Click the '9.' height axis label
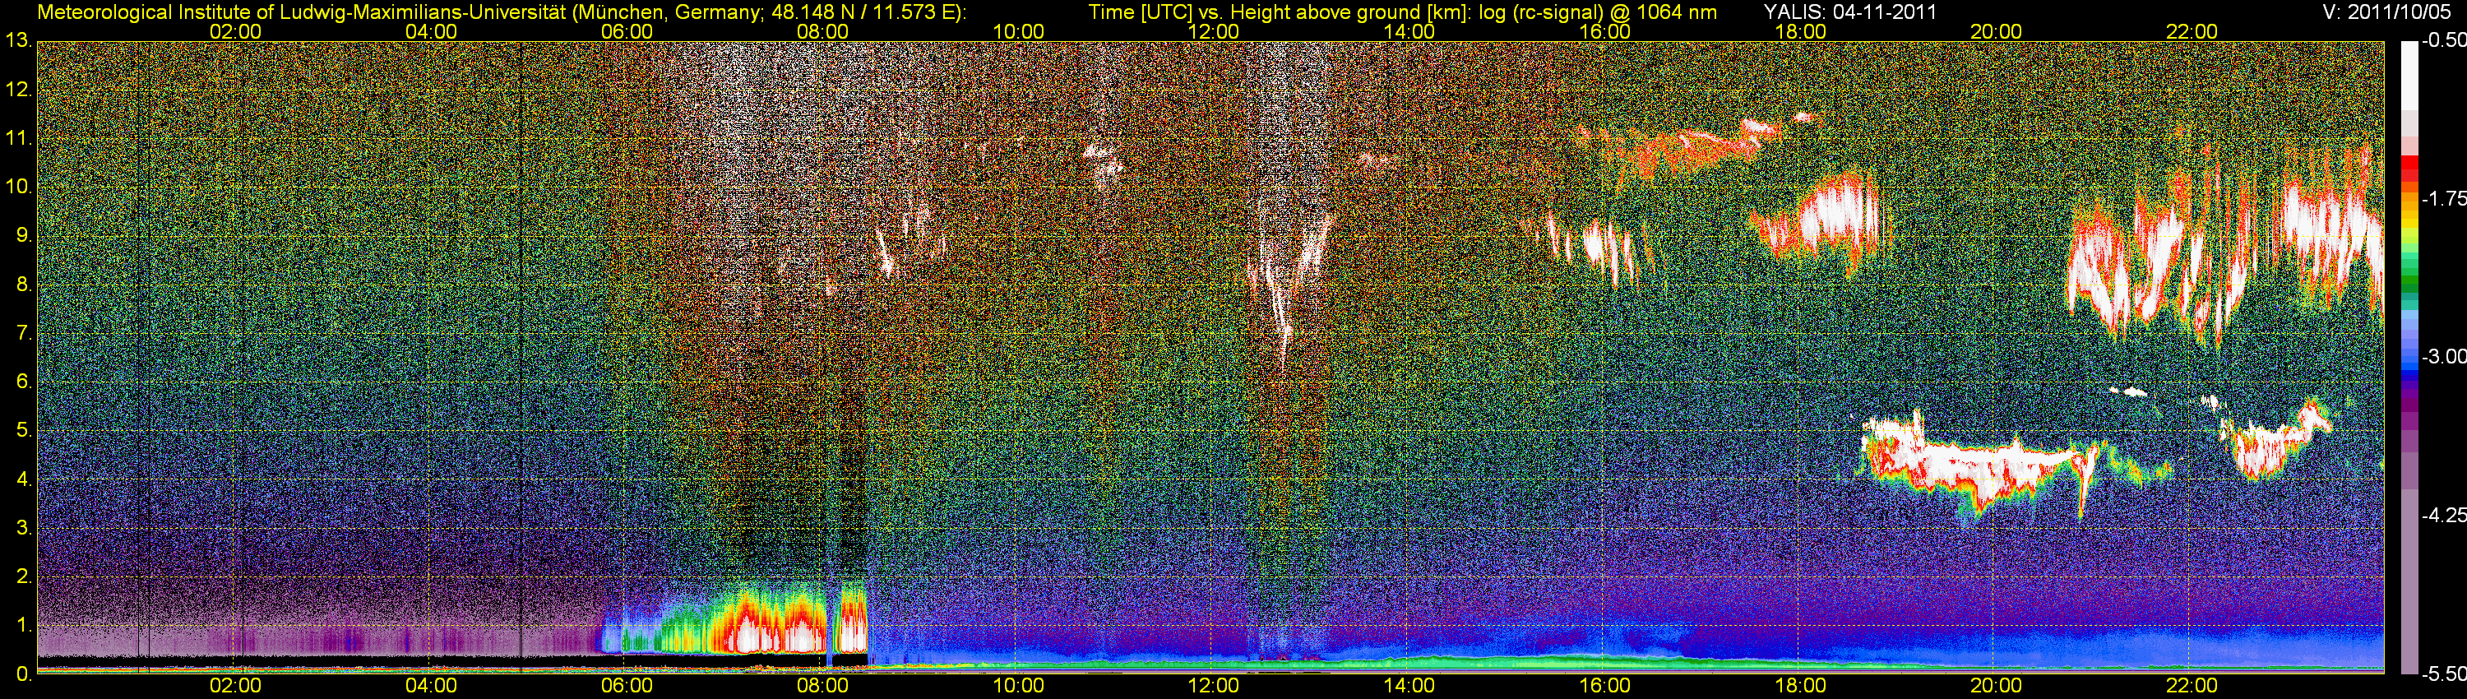2467x699 pixels. pyautogui.click(x=24, y=235)
